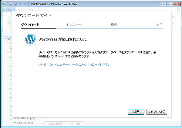The height and width of the screenshot is (128, 182).
Task: Click the Undo icon in title bar
Action: [x=21, y=4]
